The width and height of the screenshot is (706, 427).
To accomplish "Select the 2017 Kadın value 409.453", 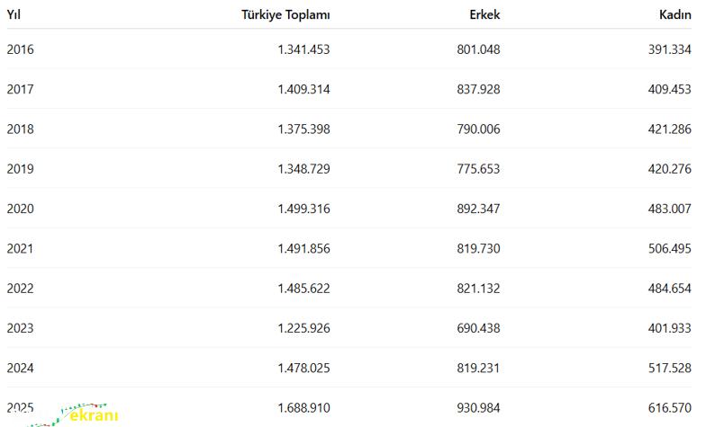I will pyautogui.click(x=669, y=89).
